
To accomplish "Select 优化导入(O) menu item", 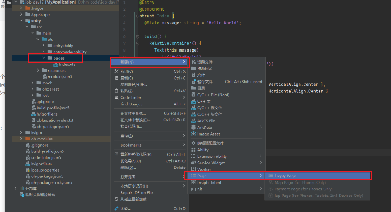I will coord(150,161).
